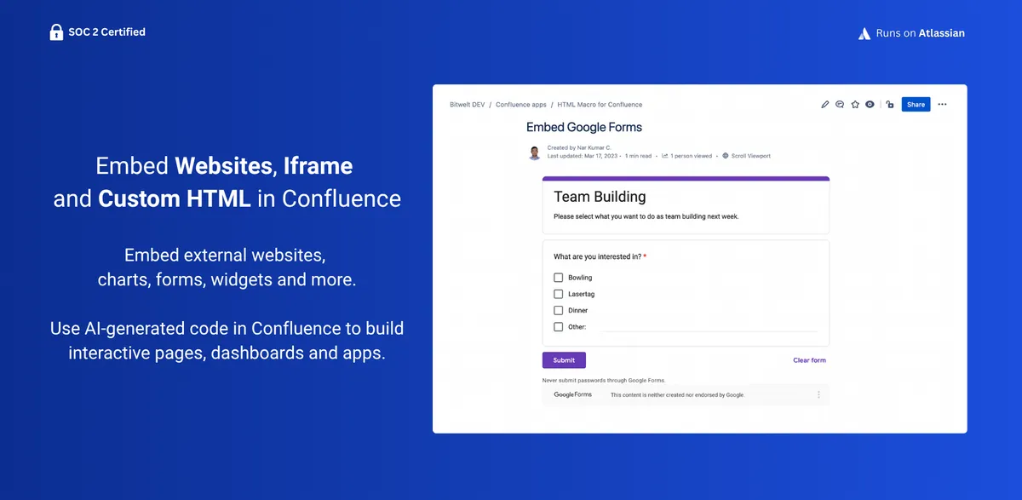This screenshot has height=500, width=1022.
Task: Open HTML Macro for Confluence breadcrumb
Action: coord(600,105)
